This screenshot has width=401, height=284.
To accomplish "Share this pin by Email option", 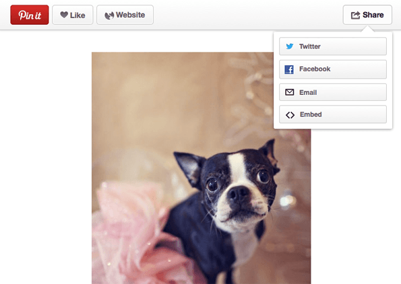I will click(x=333, y=92).
